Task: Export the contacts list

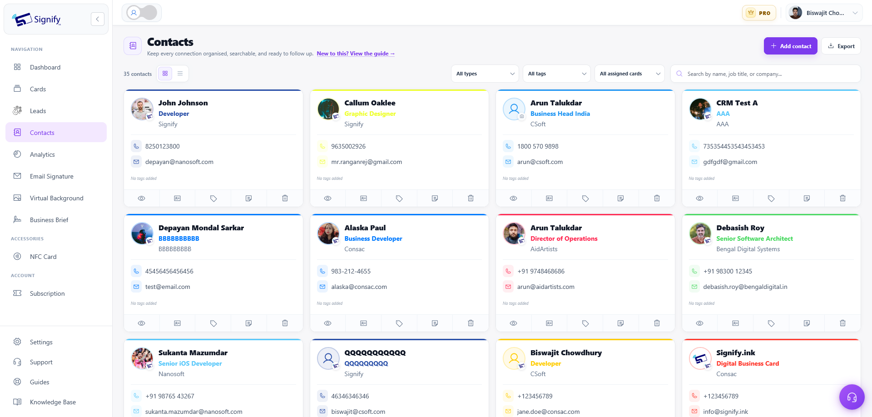Action: coord(841,46)
